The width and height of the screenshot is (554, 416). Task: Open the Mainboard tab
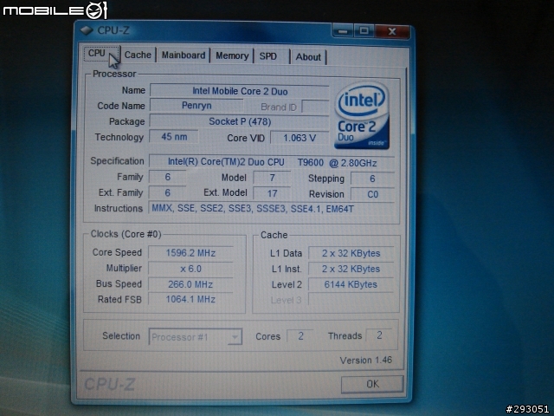(x=183, y=55)
